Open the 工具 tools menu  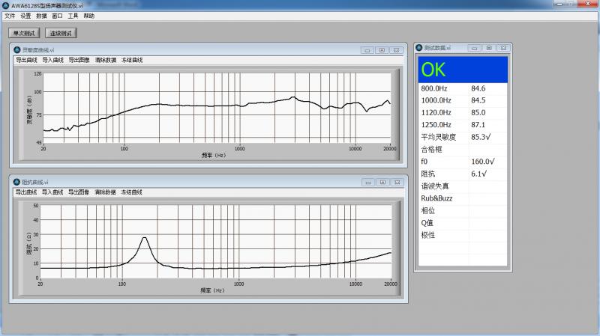73,16
